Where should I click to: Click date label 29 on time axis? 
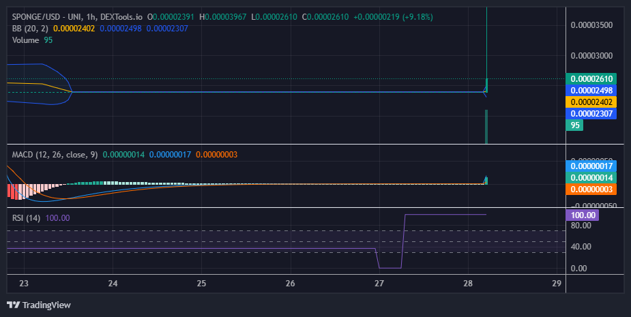(x=557, y=283)
